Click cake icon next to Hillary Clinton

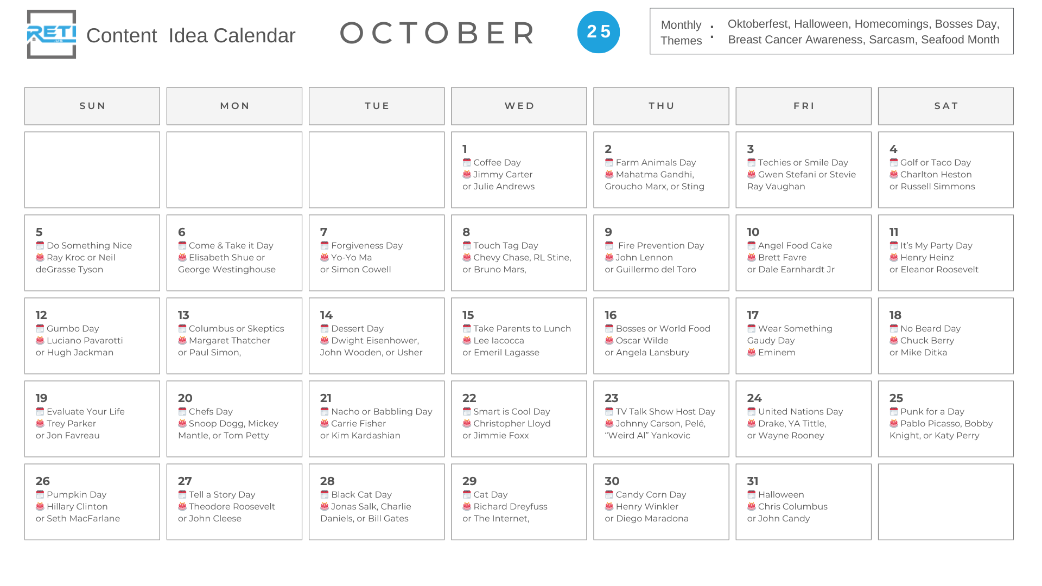[x=40, y=506]
